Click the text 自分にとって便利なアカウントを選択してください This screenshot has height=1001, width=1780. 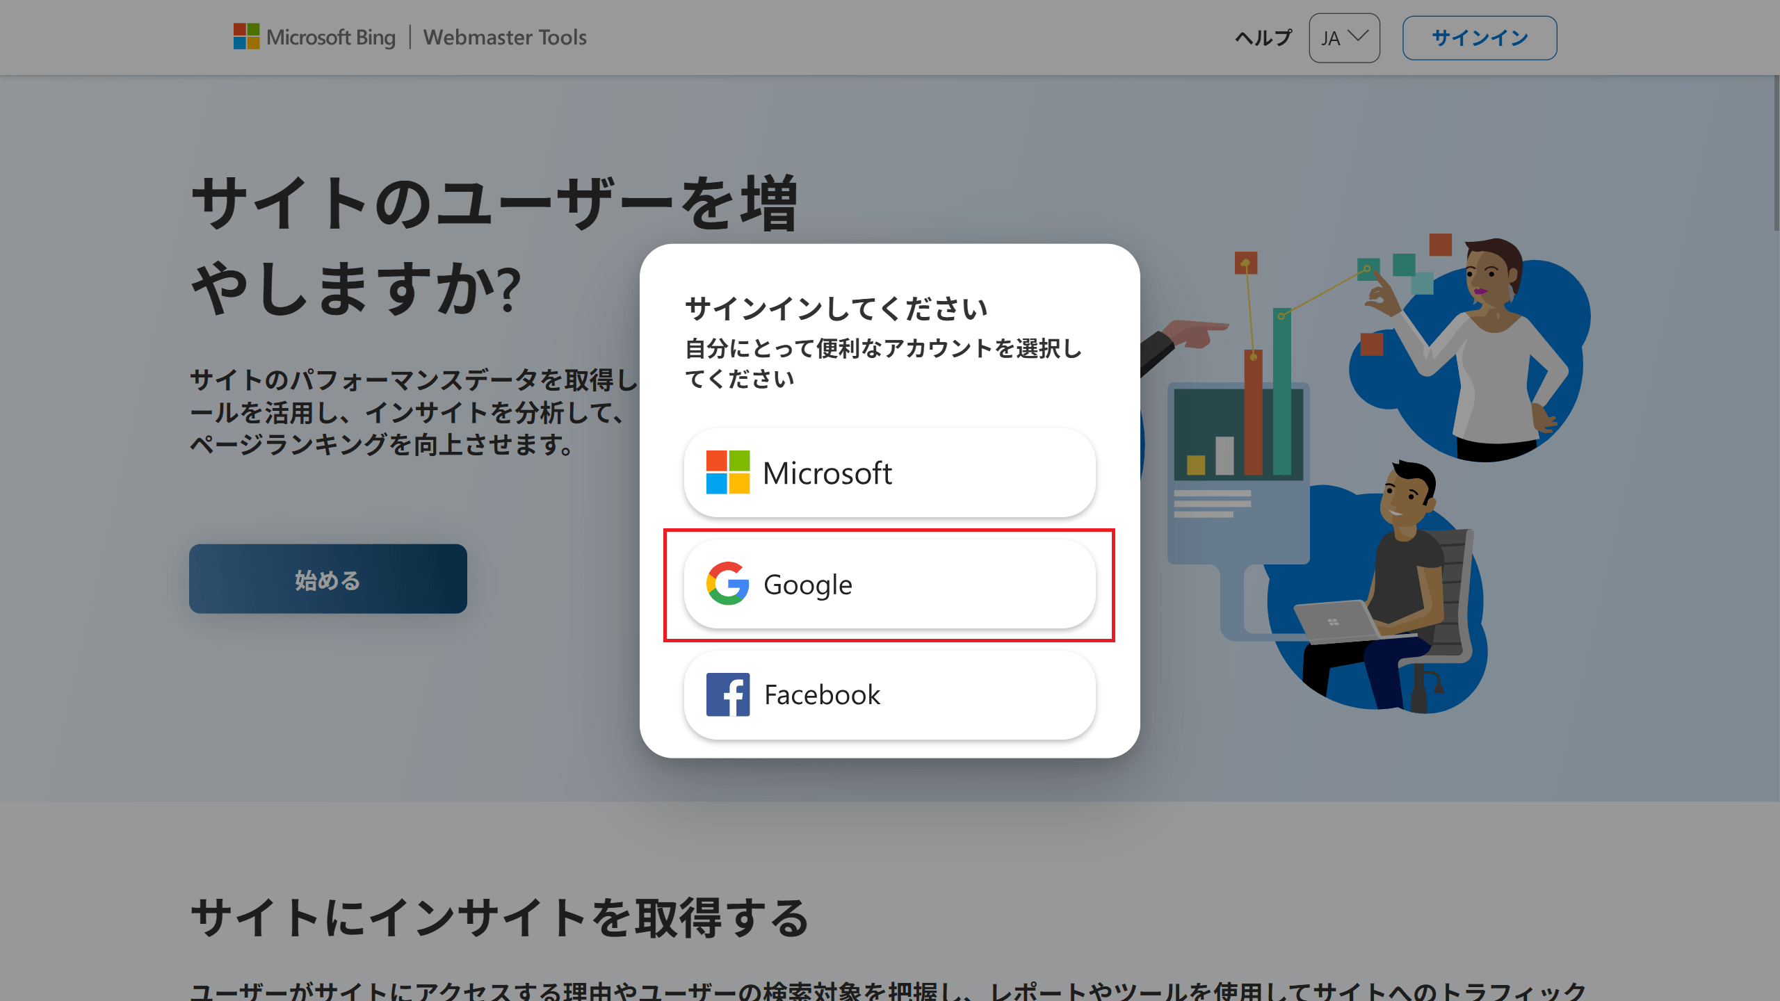pyautogui.click(x=884, y=364)
